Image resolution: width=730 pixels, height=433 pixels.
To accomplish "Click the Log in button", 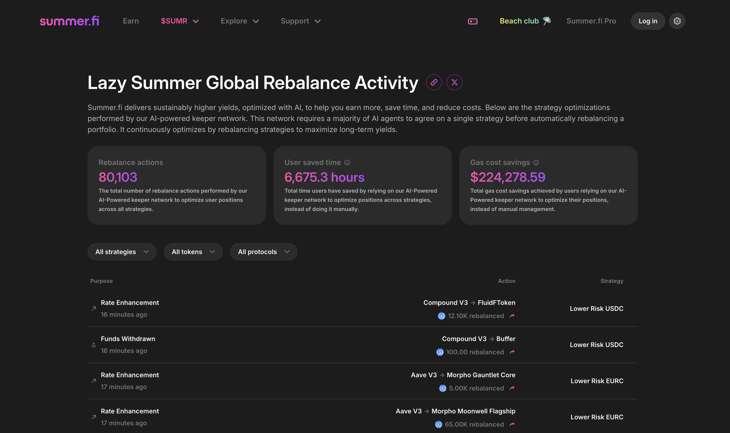I will (x=648, y=21).
